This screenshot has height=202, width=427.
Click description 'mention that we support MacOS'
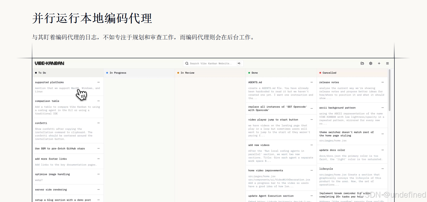coord(68,90)
